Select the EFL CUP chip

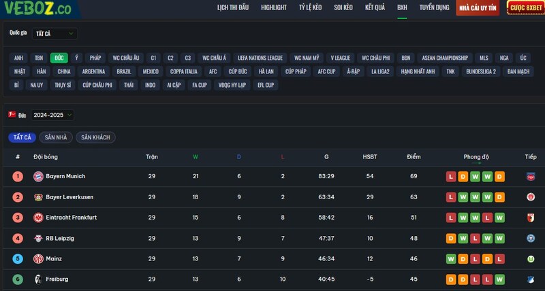click(266, 85)
